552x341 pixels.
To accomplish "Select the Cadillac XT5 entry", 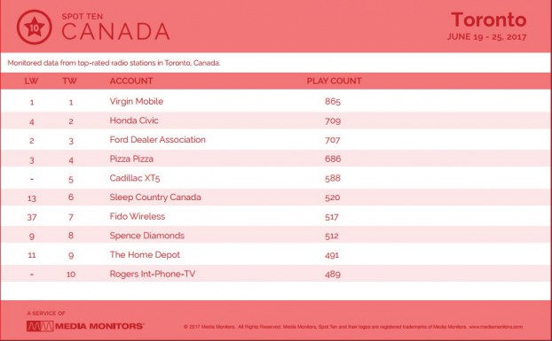I will [x=135, y=178].
